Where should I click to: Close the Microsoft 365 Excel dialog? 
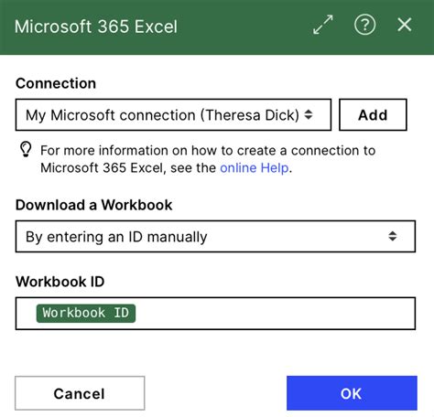click(x=405, y=25)
